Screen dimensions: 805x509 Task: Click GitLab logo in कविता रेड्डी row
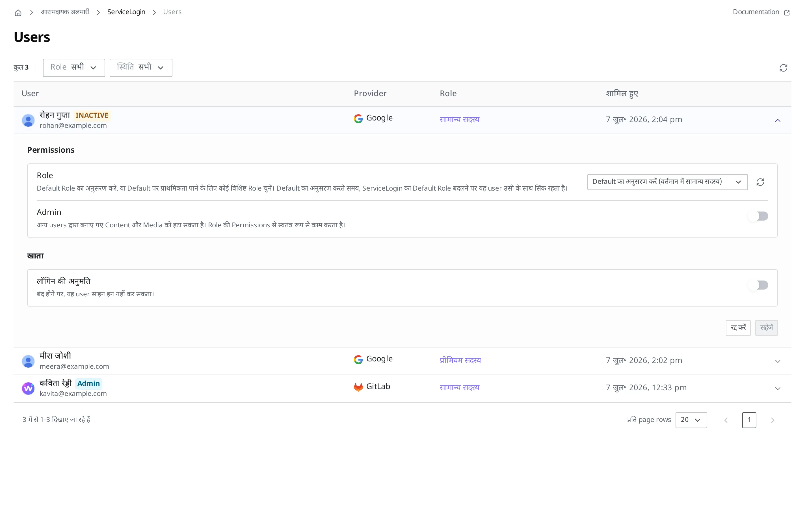point(358,387)
